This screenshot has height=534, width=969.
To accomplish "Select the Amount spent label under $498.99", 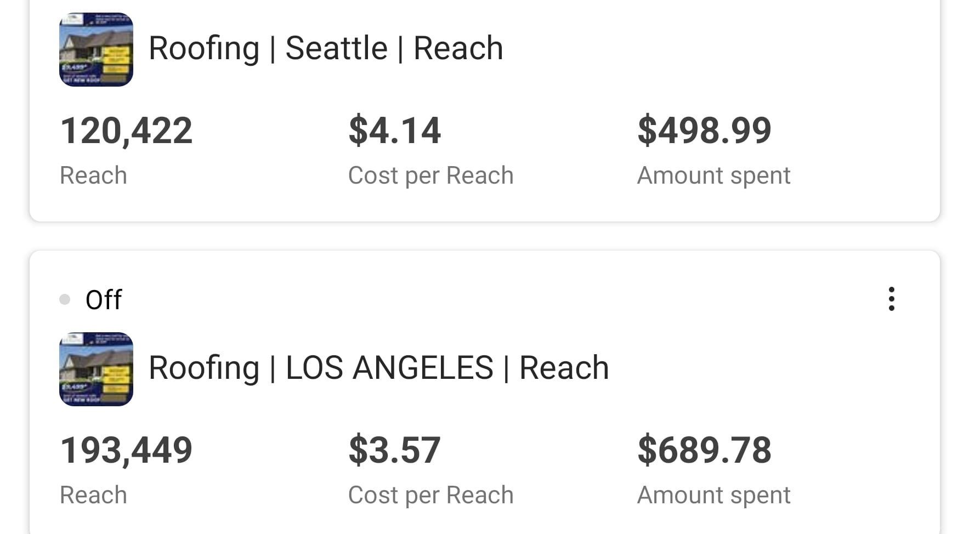I will click(713, 175).
